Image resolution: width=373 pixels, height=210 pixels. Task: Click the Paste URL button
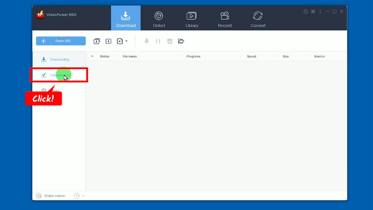pos(61,41)
